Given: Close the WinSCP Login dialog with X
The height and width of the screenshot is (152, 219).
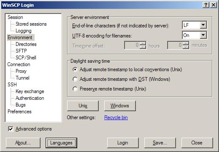Looking at the screenshot, I should point(214,5).
